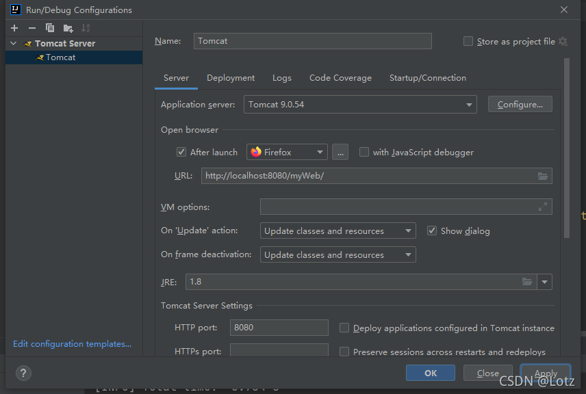Open the On frame deactivation dropdown
Screen dimensions: 586x394
[338, 254]
